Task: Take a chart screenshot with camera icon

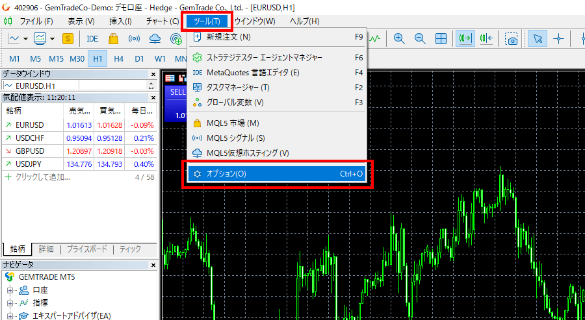Action: 512,38
